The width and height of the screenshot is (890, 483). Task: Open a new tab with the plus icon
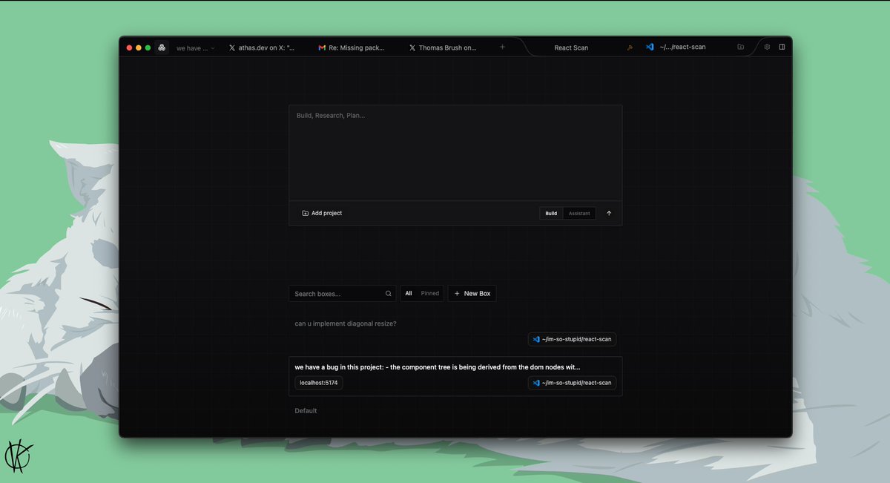pyautogui.click(x=502, y=47)
